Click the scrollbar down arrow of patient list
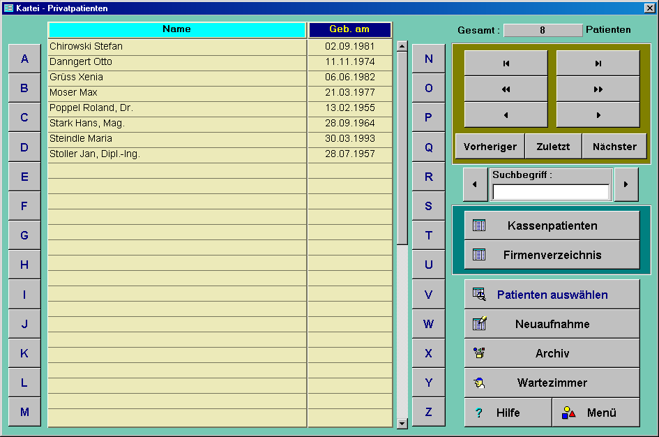This screenshot has height=437, width=659. point(402,423)
